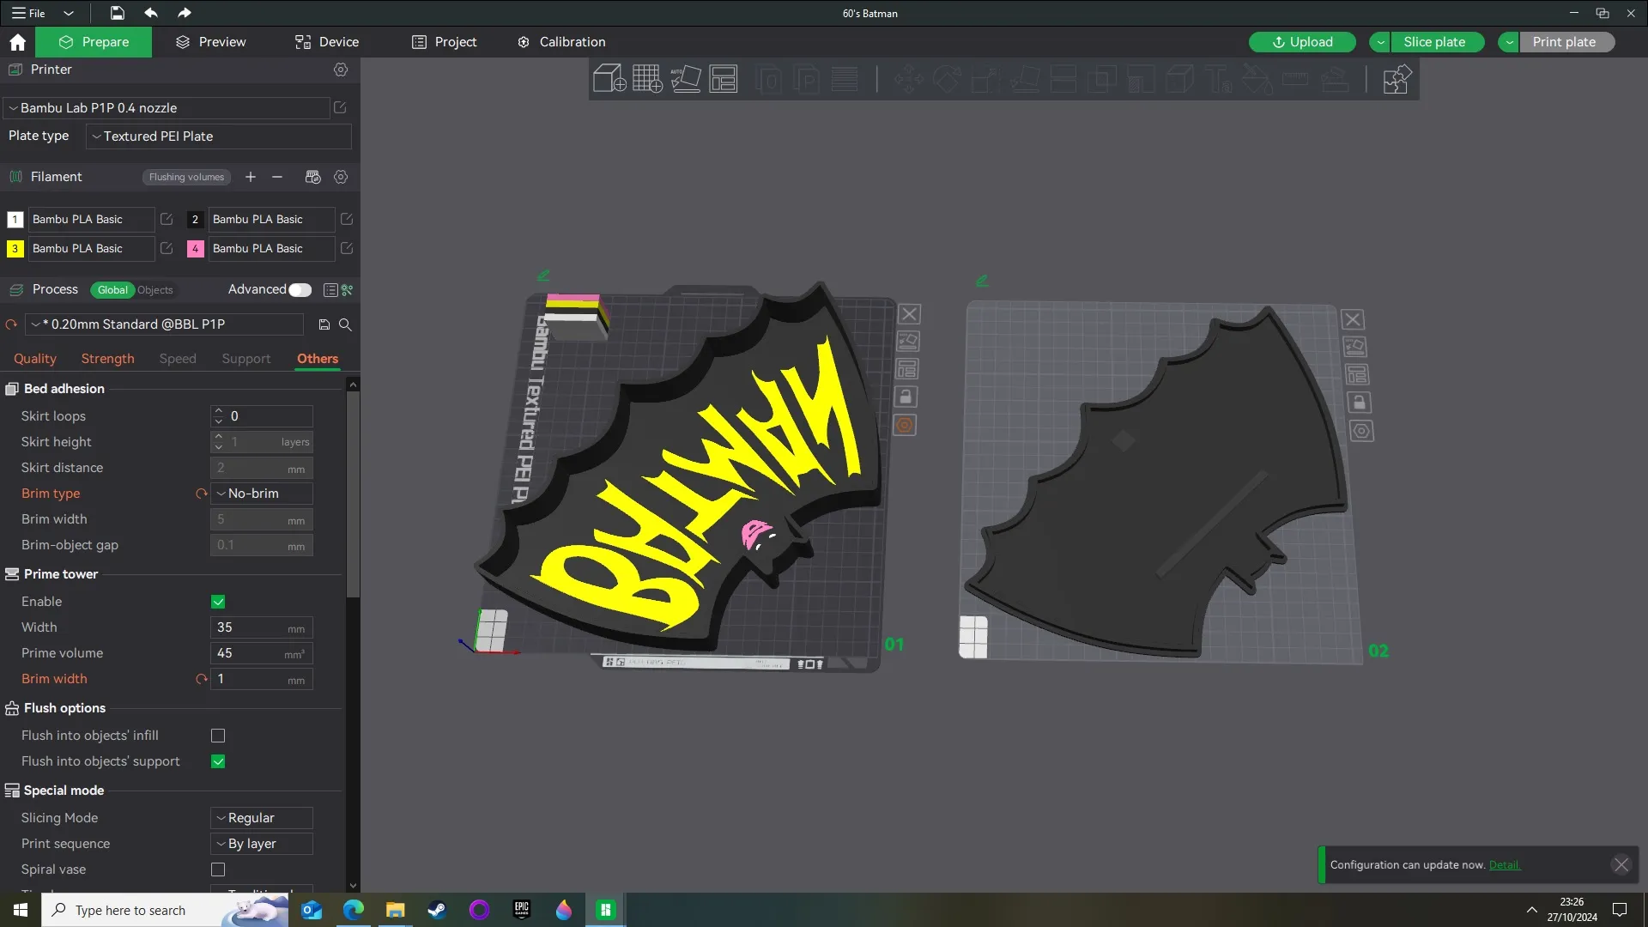Screen dimensions: 1648x927
Task: Edit filament 2 preset settings
Action: pos(347,220)
